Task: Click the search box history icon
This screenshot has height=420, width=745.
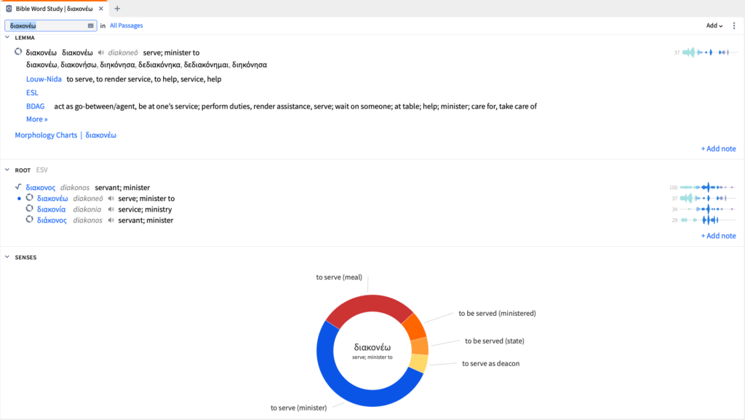Action: tap(90, 25)
